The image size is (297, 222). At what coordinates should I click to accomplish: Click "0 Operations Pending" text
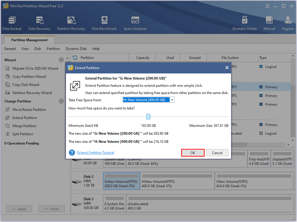(x=21, y=143)
